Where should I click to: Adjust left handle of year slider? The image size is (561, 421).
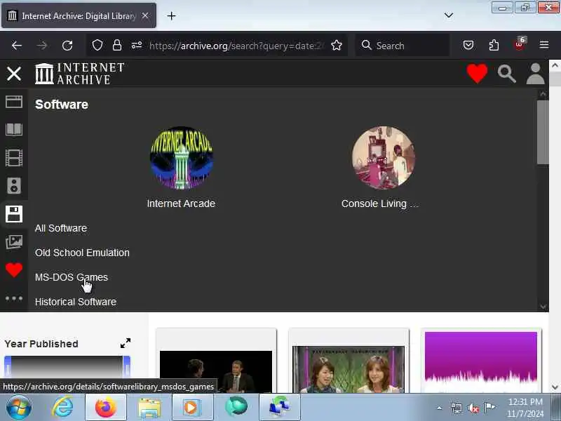pos(8,366)
